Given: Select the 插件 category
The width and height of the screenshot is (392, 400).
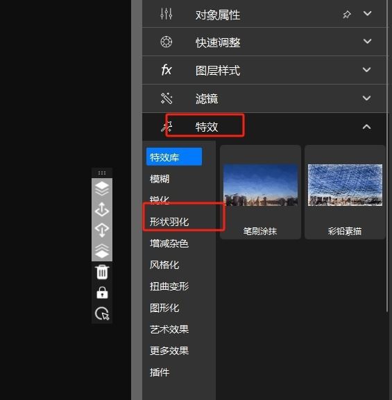Looking at the screenshot, I should coord(160,372).
